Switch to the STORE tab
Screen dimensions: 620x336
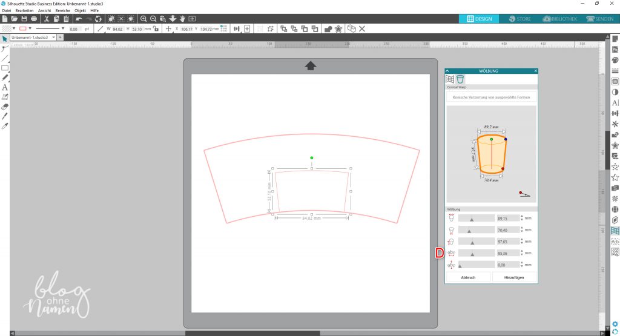coord(519,19)
